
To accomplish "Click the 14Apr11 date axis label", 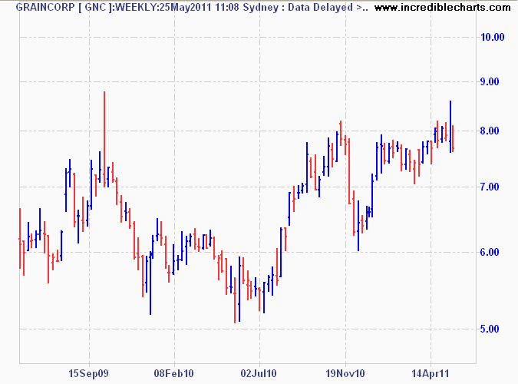I will (431, 374).
